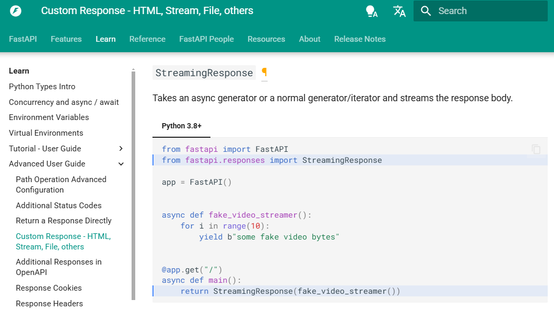The height and width of the screenshot is (311, 554).
Task: Focus the Search input field
Action: click(x=480, y=11)
